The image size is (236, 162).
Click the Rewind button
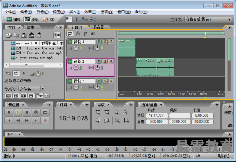pyautogui.click(x=18, y=120)
